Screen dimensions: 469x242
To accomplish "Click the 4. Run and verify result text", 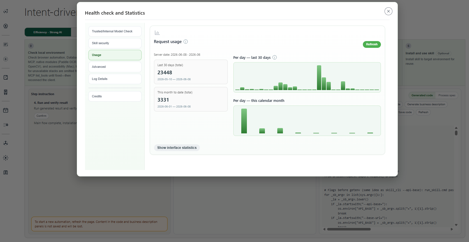I will pos(51,103).
